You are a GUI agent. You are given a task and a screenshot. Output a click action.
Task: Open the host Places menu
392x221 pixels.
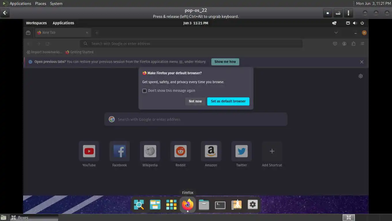tap(41, 3)
